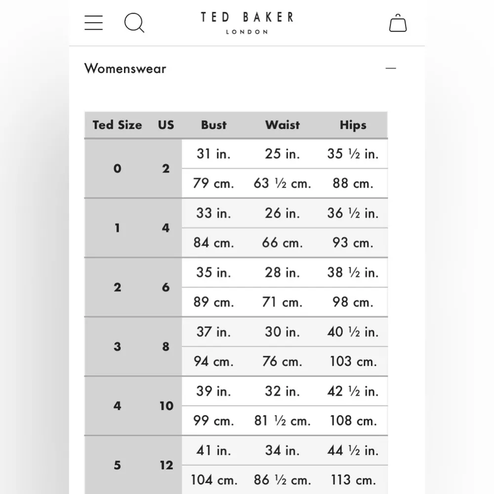Select the Ted Size column header

click(117, 125)
